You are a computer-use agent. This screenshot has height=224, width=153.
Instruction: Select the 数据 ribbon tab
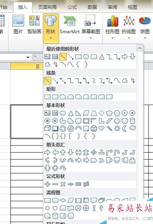[x=92, y=7]
